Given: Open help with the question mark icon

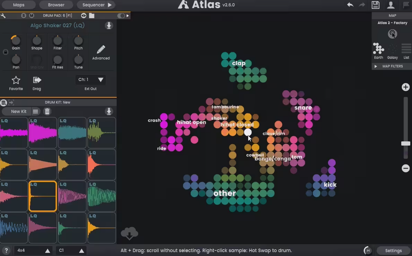Looking at the screenshot, I should coord(6,251).
